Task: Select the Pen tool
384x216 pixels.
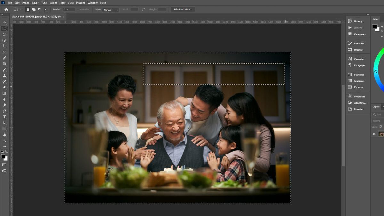Action: pyautogui.click(x=4, y=111)
